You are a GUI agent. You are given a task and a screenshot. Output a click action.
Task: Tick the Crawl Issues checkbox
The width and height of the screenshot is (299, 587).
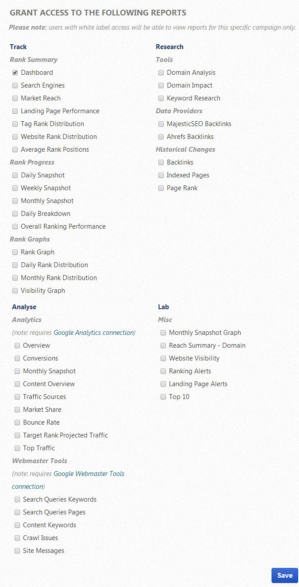point(17,538)
